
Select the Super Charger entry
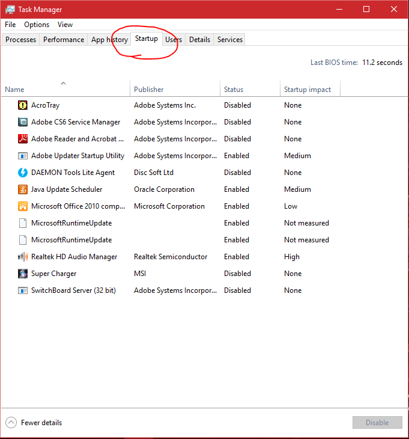tap(53, 274)
